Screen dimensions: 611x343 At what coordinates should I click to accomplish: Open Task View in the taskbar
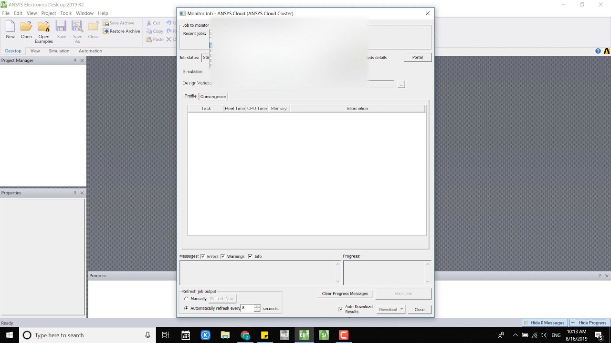(x=166, y=335)
